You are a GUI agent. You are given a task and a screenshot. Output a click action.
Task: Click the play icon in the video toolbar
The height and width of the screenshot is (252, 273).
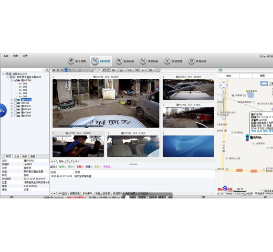143,70
